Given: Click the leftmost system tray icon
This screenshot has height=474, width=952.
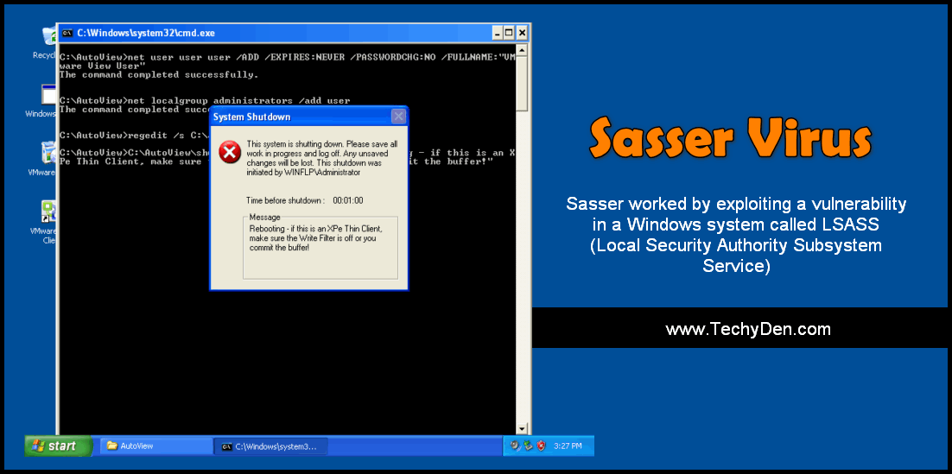Looking at the screenshot, I should 515,446.
